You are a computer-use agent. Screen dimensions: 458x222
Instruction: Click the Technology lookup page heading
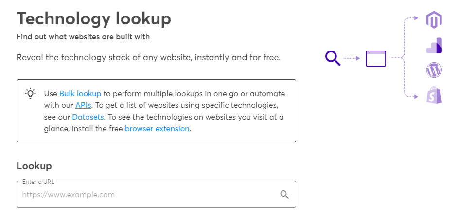pos(94,18)
